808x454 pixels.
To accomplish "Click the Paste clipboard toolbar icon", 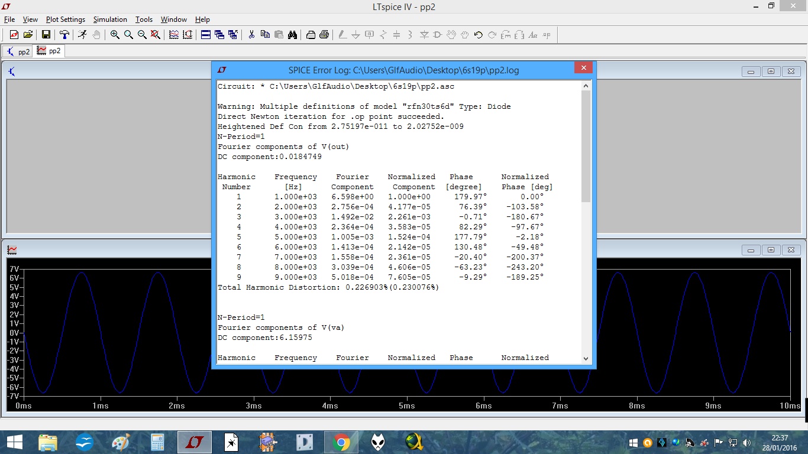I will [x=279, y=35].
